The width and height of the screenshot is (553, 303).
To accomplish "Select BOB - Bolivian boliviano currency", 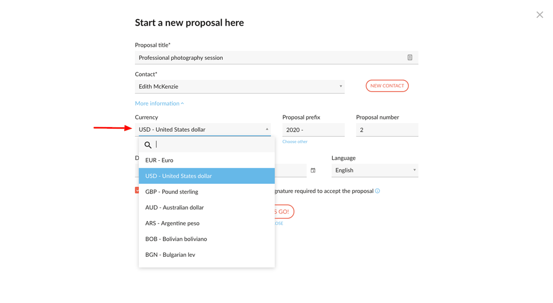I will 207,239.
